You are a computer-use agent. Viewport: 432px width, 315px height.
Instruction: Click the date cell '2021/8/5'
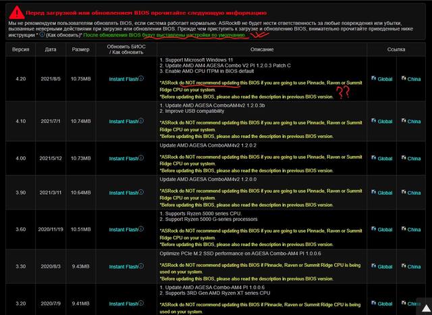point(51,79)
